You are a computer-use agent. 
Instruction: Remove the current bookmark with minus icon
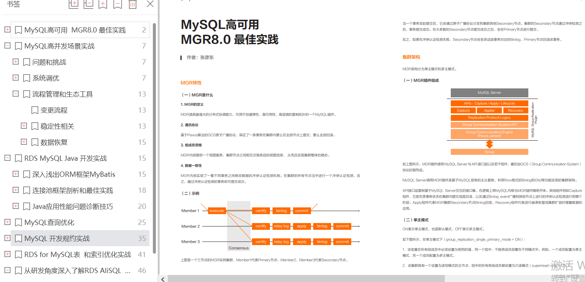click(x=118, y=4)
